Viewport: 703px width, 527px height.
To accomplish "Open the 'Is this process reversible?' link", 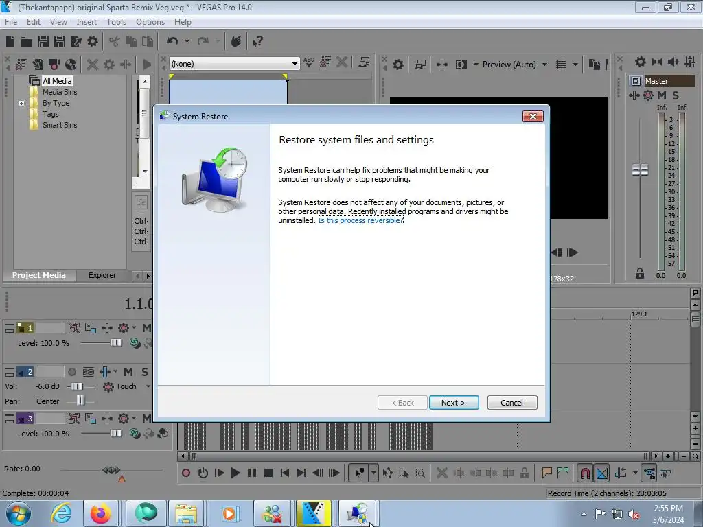I will coord(361,220).
